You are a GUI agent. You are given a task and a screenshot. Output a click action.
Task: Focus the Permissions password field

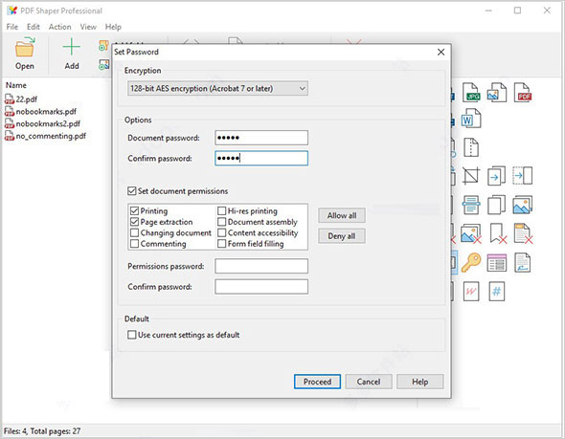tap(261, 266)
